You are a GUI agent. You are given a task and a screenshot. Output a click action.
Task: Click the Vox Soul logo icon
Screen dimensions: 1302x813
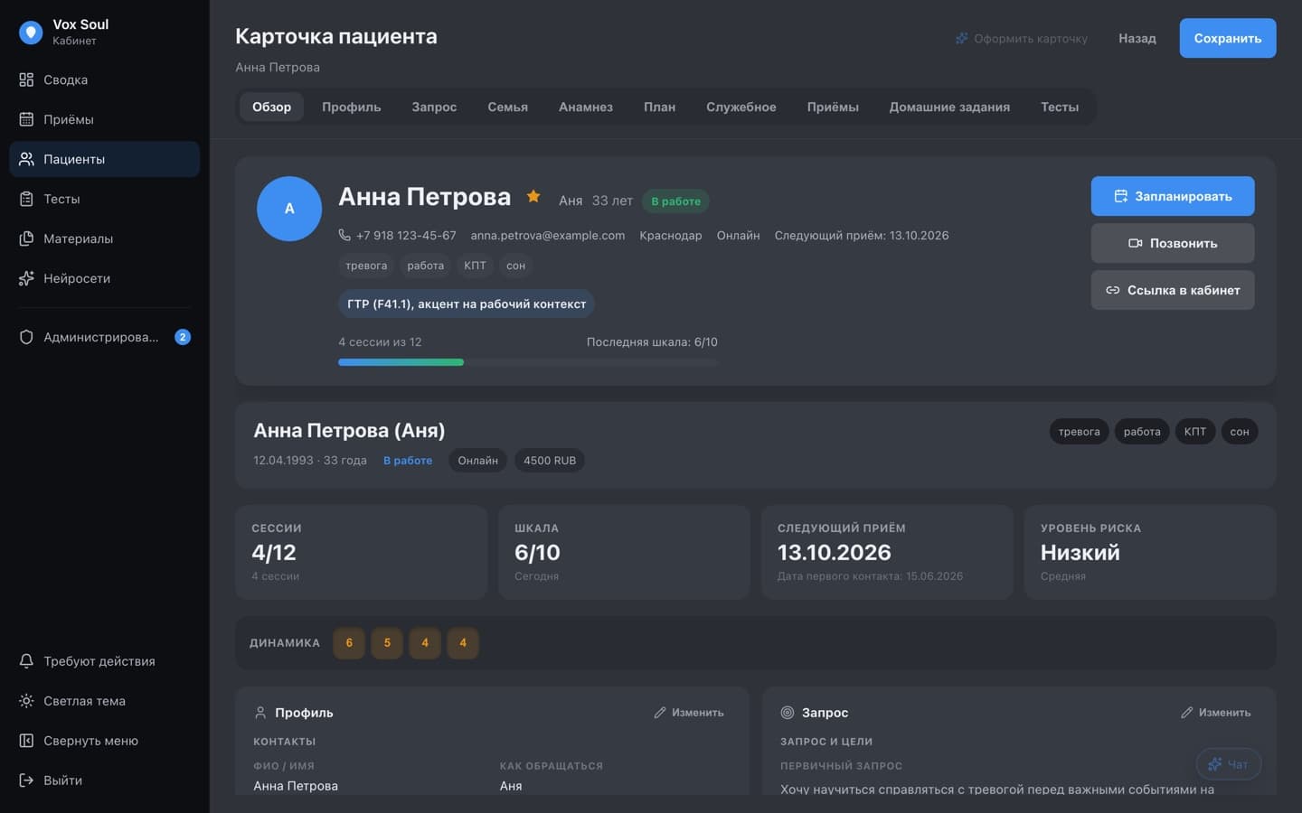[31, 33]
